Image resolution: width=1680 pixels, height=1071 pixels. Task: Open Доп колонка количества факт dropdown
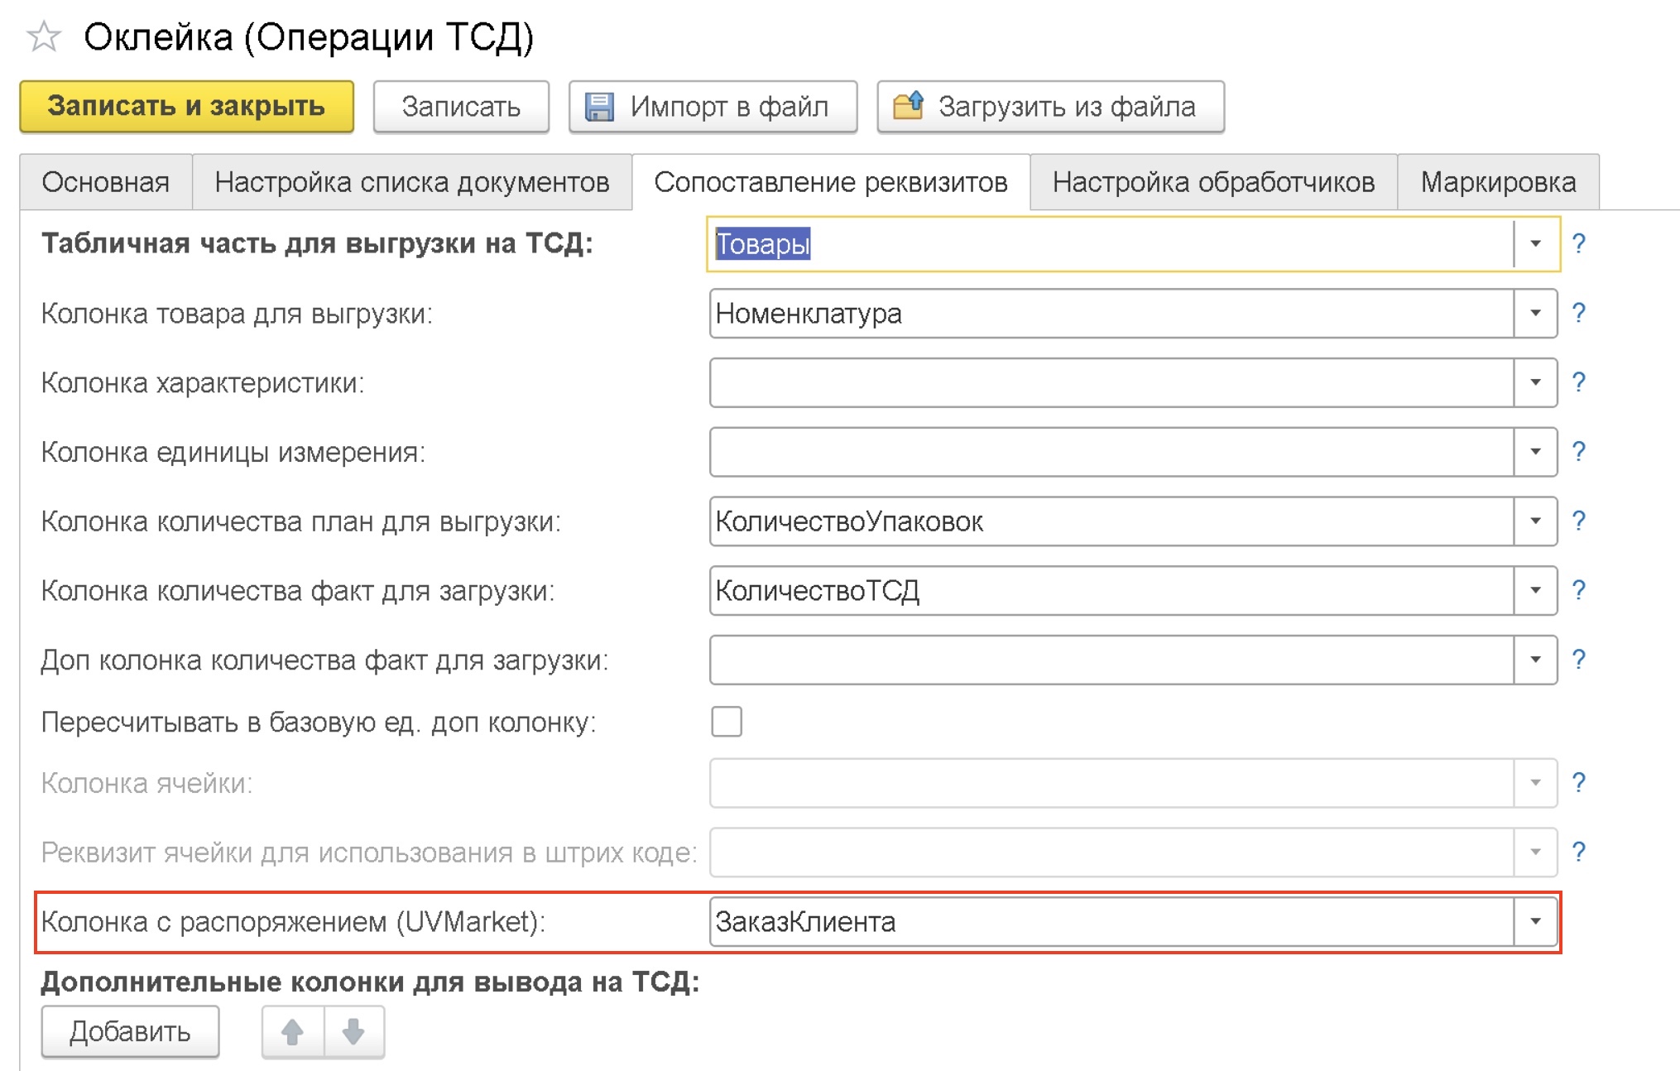[x=1536, y=660]
